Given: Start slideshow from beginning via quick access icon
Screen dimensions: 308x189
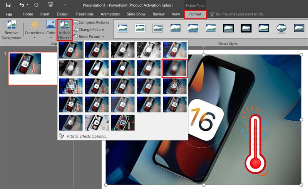Looking at the screenshot, I should 51,5.
